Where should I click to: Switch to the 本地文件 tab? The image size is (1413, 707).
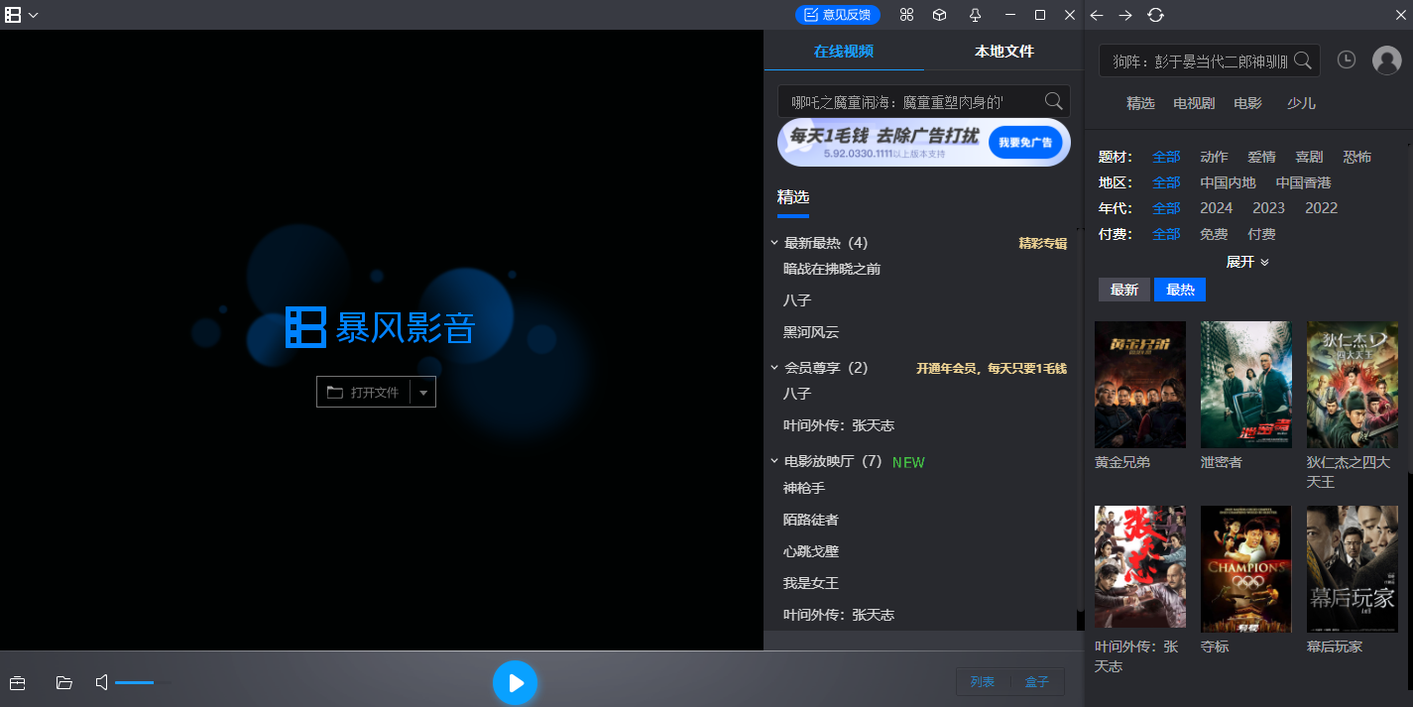[x=1001, y=50]
